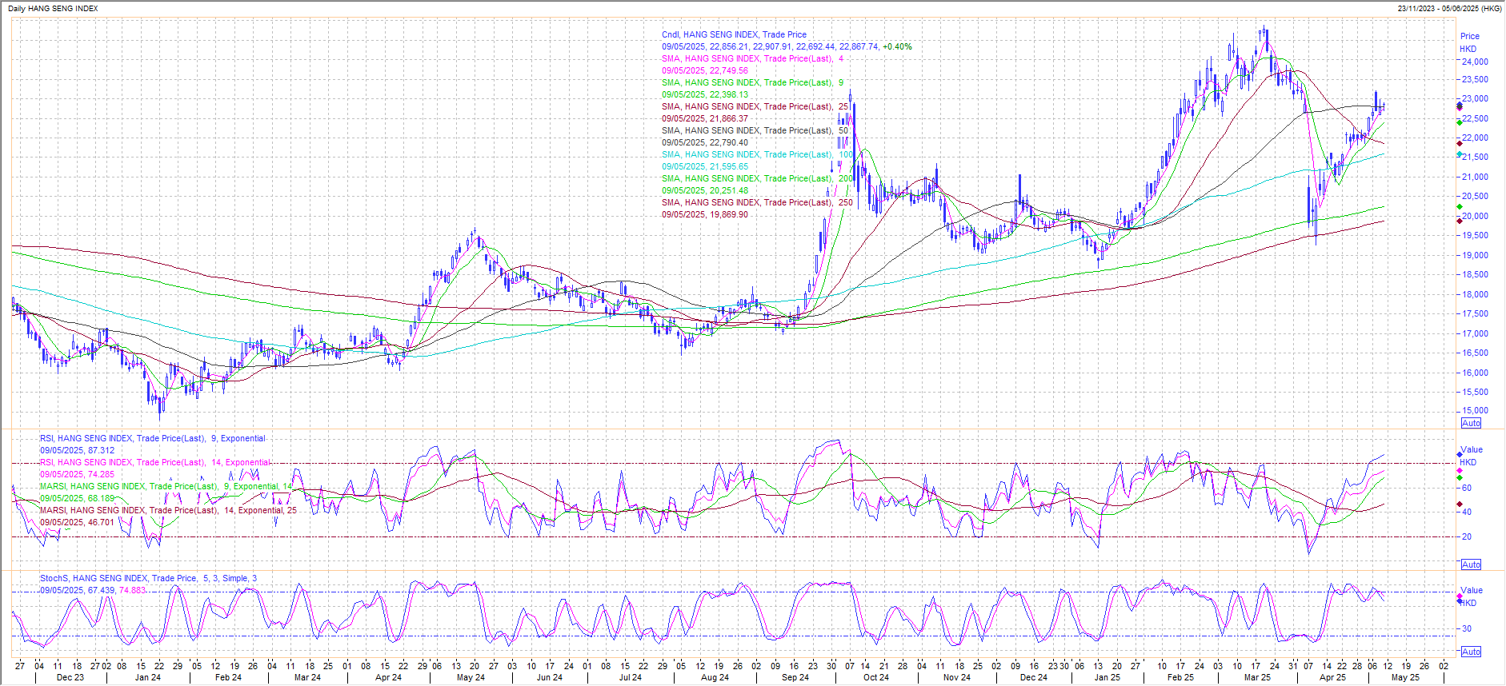Click the 30 level label on StochS axis
Viewport: 1506px width, 686px height.
click(x=1467, y=628)
